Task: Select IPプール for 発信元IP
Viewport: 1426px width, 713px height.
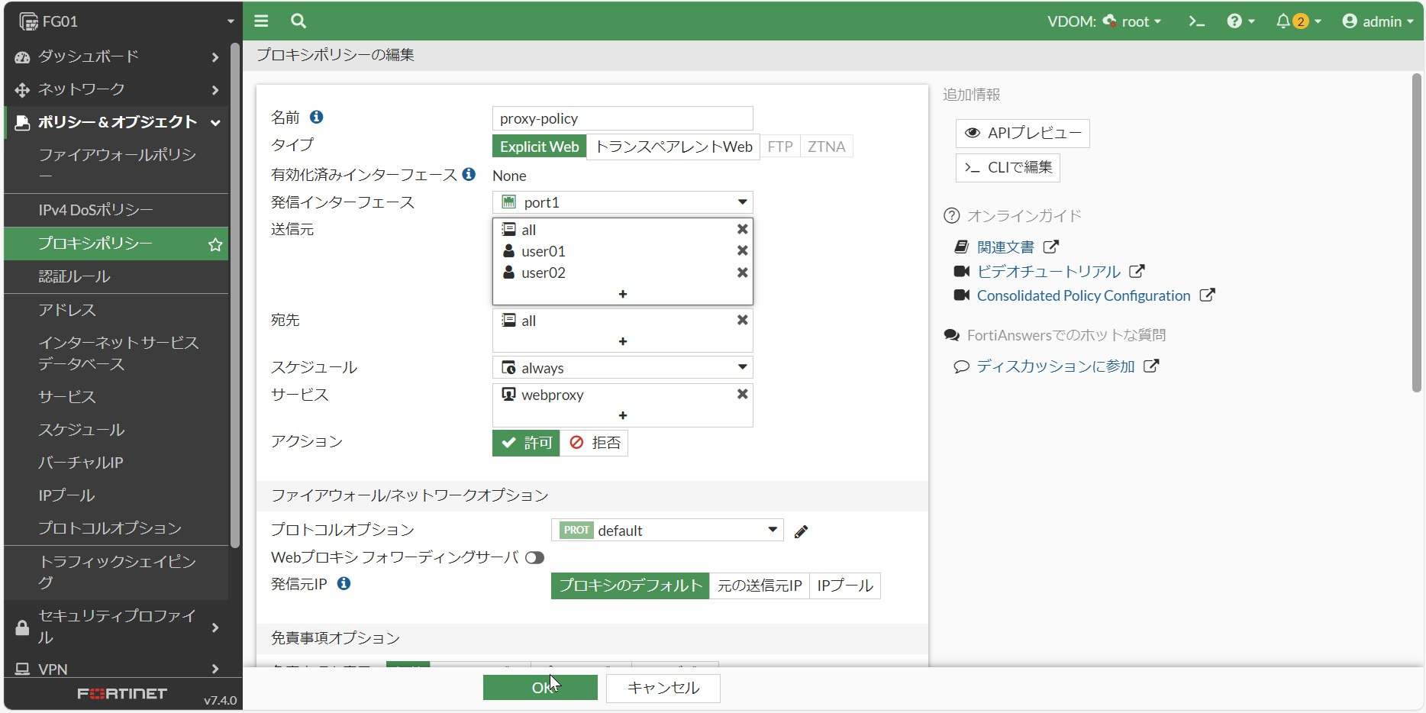Action: pyautogui.click(x=844, y=586)
